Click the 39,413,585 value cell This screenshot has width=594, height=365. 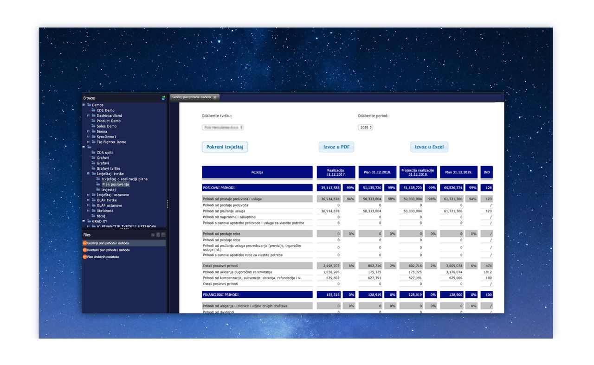point(329,188)
